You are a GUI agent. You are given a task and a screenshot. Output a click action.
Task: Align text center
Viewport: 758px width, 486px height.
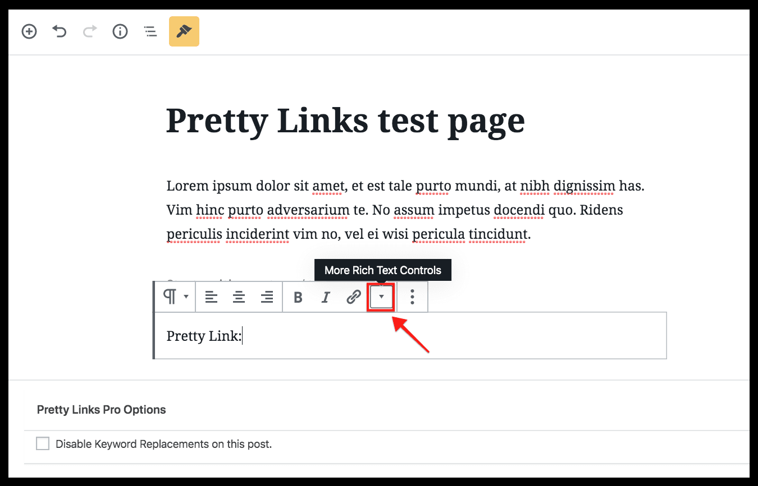(x=239, y=297)
